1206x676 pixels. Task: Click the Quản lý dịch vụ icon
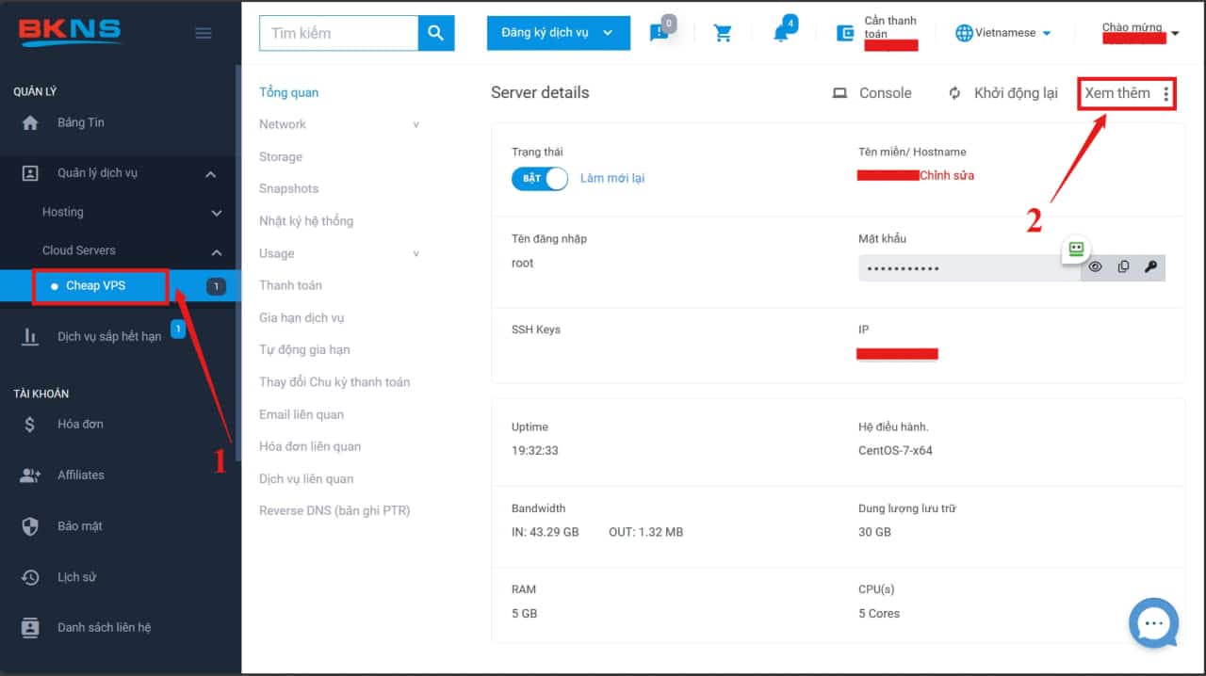[30, 173]
